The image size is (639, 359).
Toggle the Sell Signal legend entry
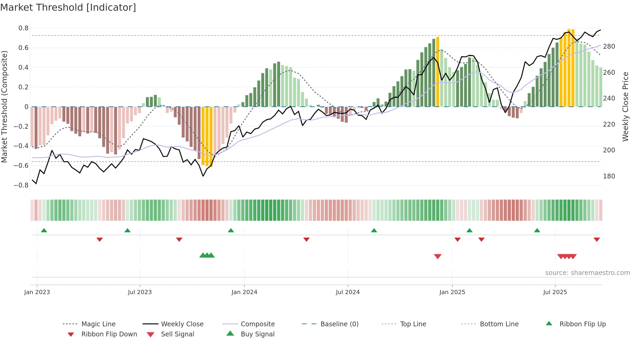170,334
